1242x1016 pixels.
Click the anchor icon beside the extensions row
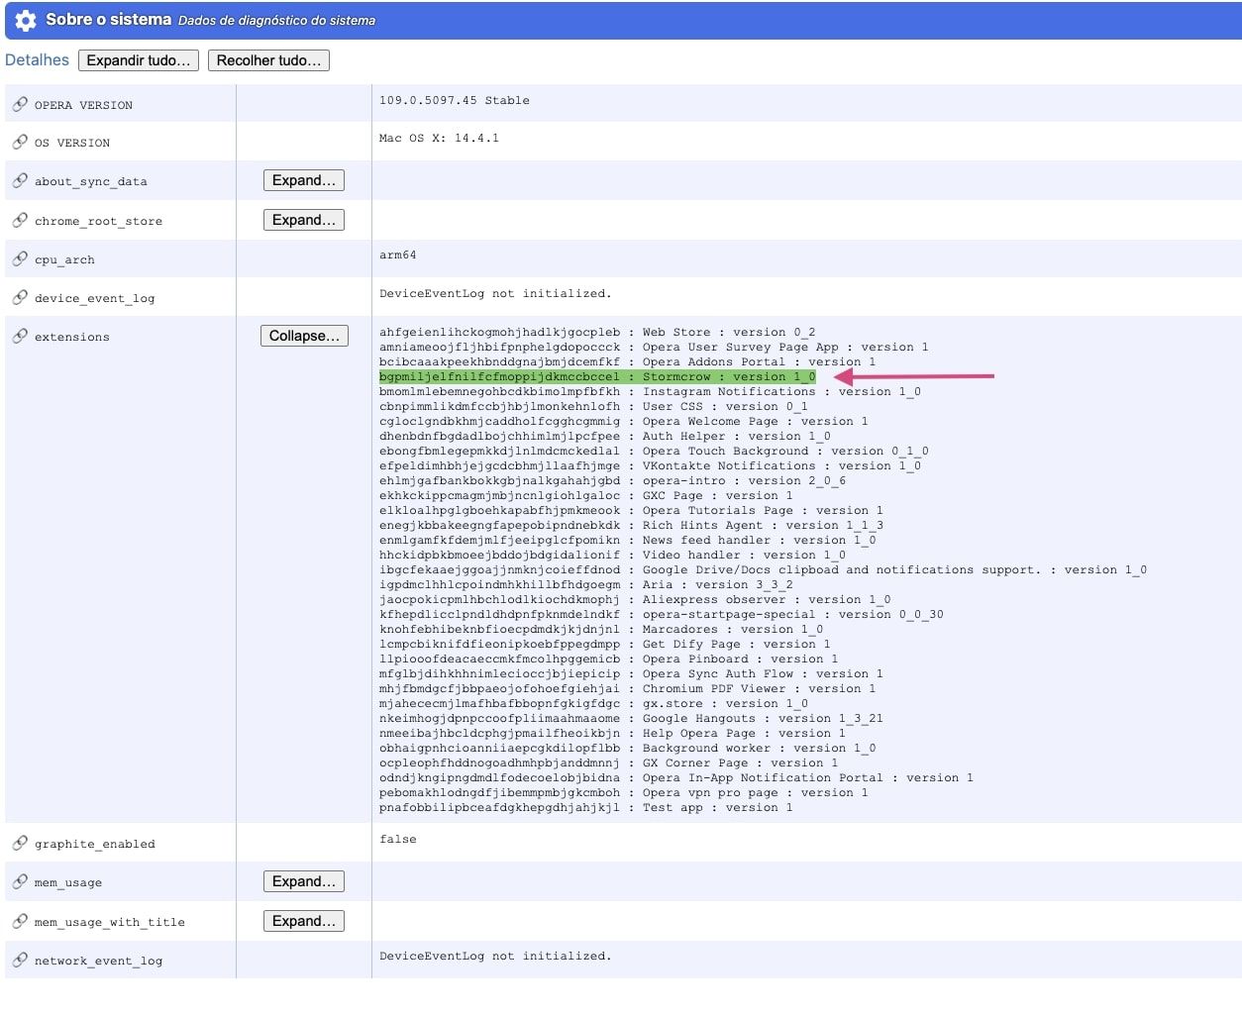pos(18,336)
